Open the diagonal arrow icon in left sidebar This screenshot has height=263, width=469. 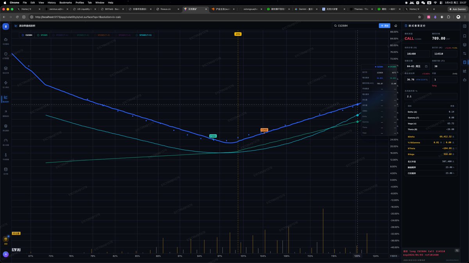(5, 111)
